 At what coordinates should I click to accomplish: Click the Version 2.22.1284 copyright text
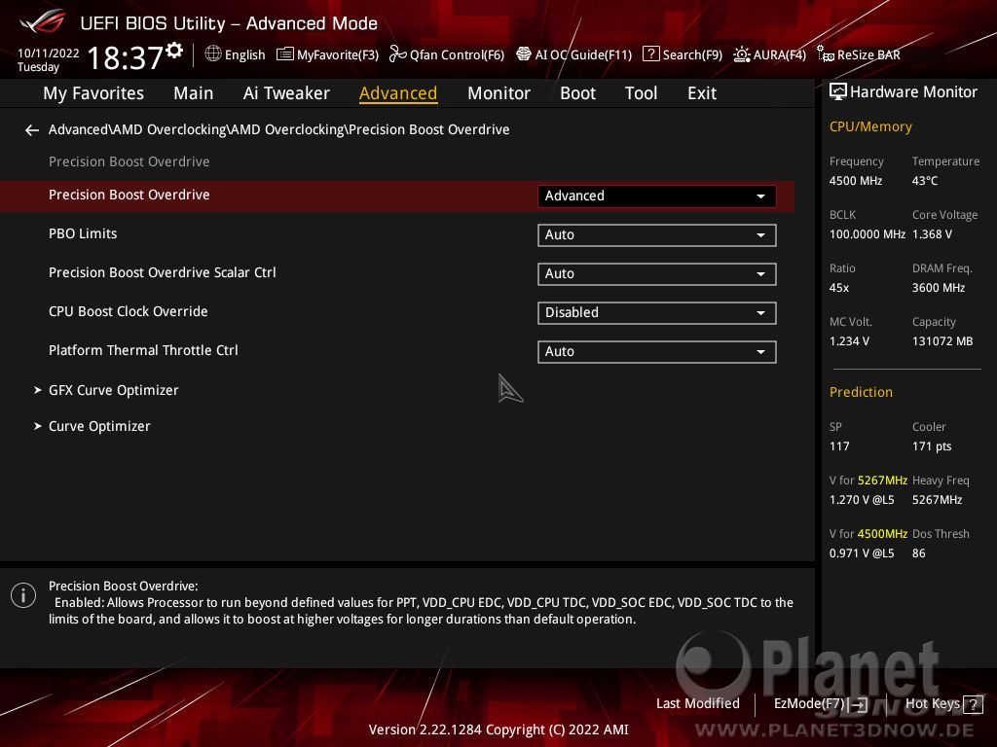(x=498, y=729)
